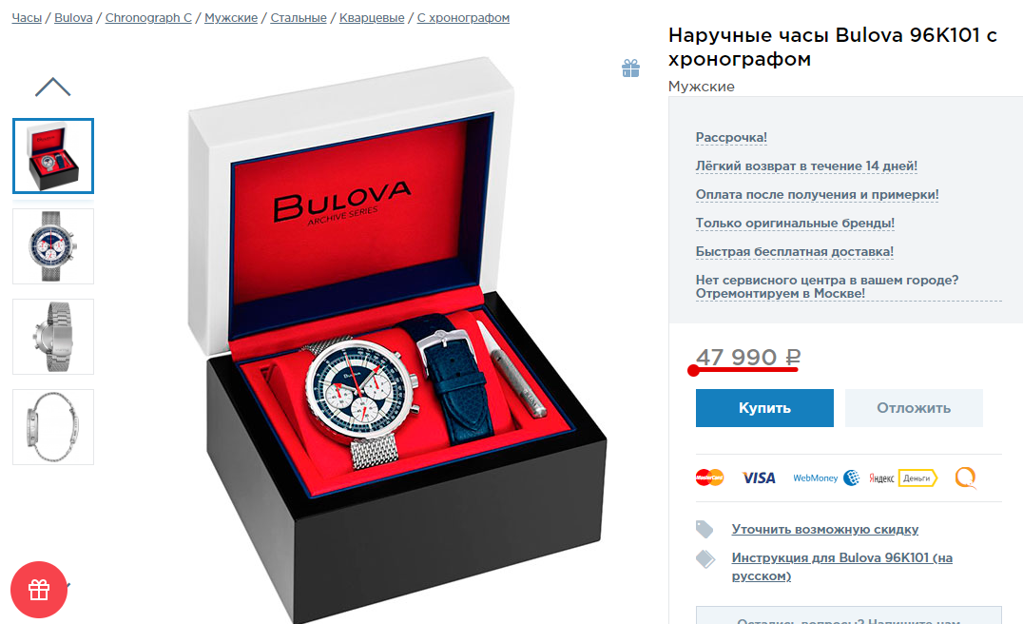Click the Яндекс Деньги payment icon
The width and height of the screenshot is (1023, 624).
(903, 478)
